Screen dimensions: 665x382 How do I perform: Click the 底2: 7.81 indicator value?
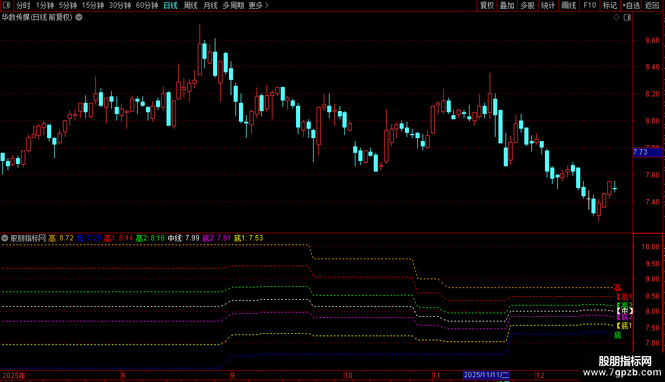click(217, 238)
